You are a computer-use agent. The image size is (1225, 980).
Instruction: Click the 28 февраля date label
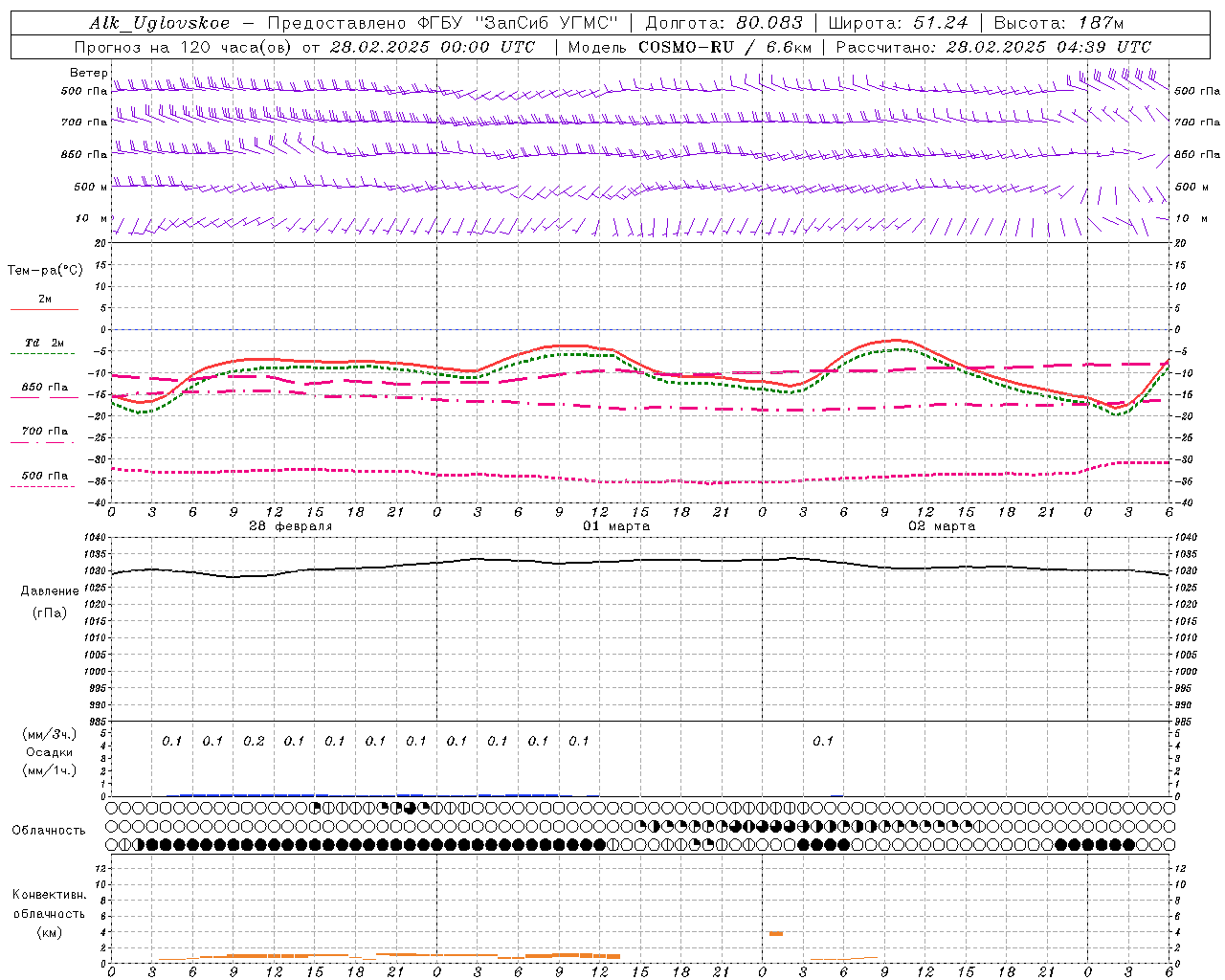291,526
